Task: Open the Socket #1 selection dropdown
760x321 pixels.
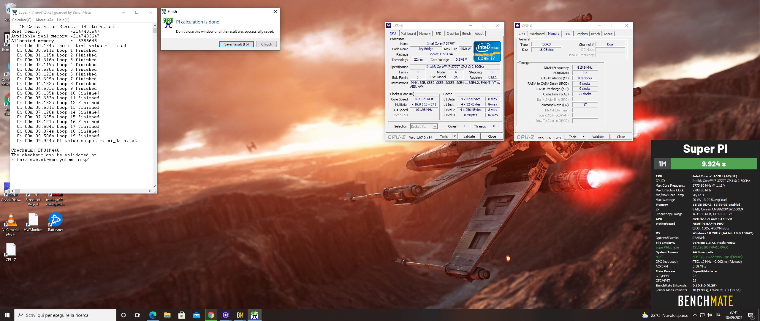Action: (x=424, y=126)
